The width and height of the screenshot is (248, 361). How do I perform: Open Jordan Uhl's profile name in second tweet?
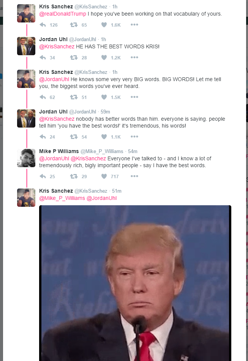pyautogui.click(x=53, y=39)
